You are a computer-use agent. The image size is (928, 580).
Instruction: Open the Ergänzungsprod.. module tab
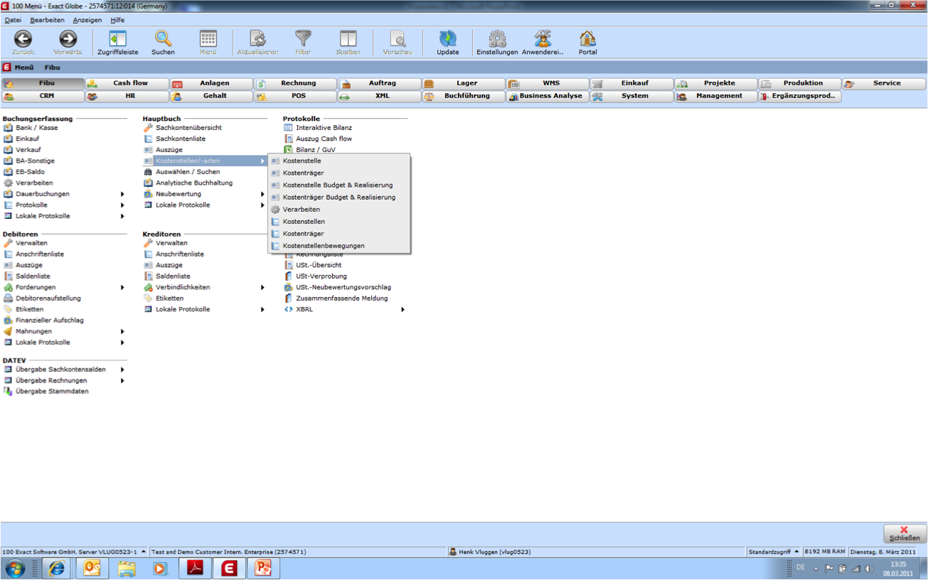tap(800, 96)
